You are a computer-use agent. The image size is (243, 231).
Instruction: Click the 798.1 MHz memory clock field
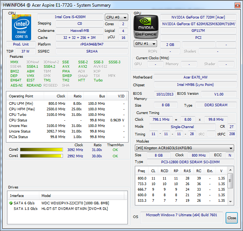tap(161, 119)
